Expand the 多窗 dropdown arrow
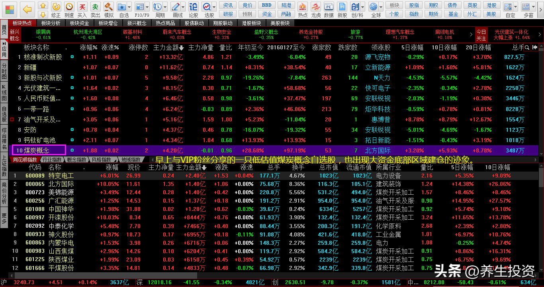This screenshot has height=287, width=544. pos(534,7)
